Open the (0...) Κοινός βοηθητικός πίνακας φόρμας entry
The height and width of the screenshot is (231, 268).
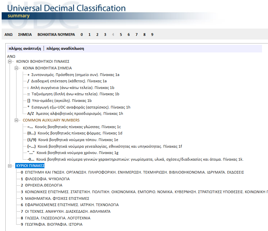[x=75, y=133]
